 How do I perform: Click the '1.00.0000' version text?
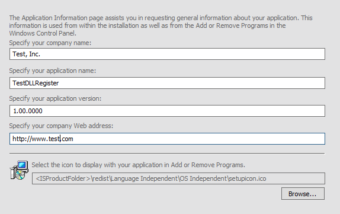tap(28, 111)
